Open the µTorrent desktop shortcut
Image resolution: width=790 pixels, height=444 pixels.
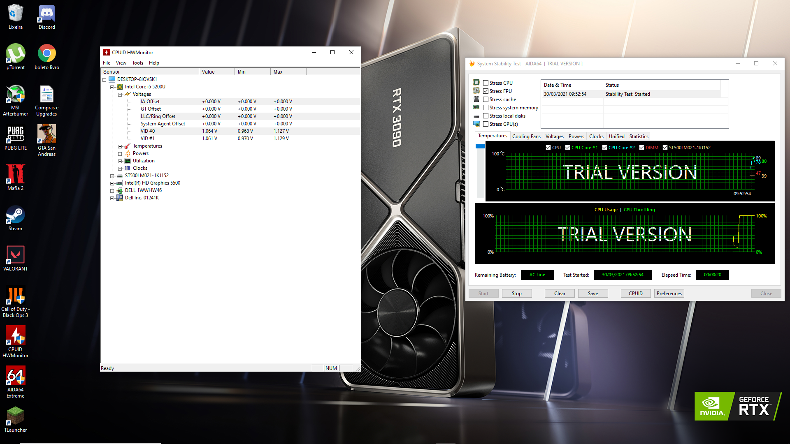tap(16, 57)
